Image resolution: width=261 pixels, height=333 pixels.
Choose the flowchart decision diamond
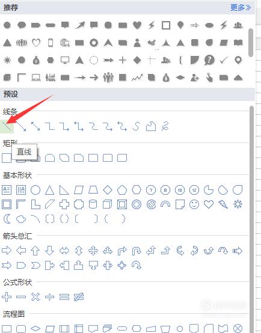(35, 329)
